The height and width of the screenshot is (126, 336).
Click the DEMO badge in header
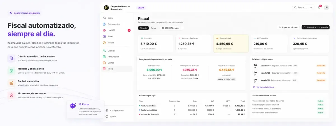(141, 8)
